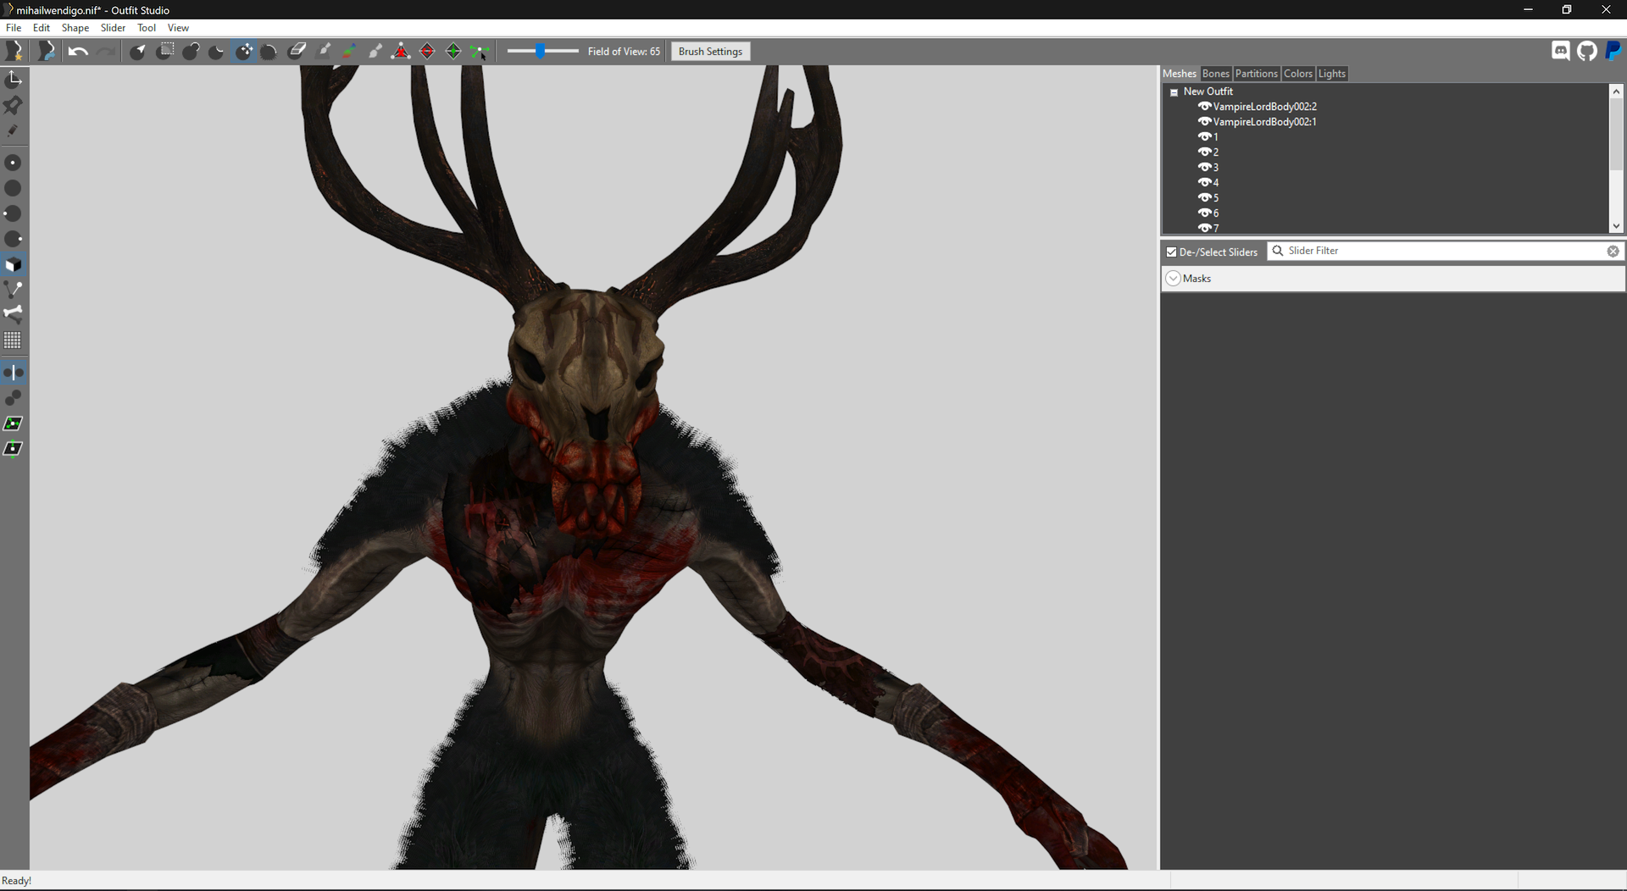The image size is (1627, 891).
Task: Select the Smooth brush tool
Action: (269, 52)
